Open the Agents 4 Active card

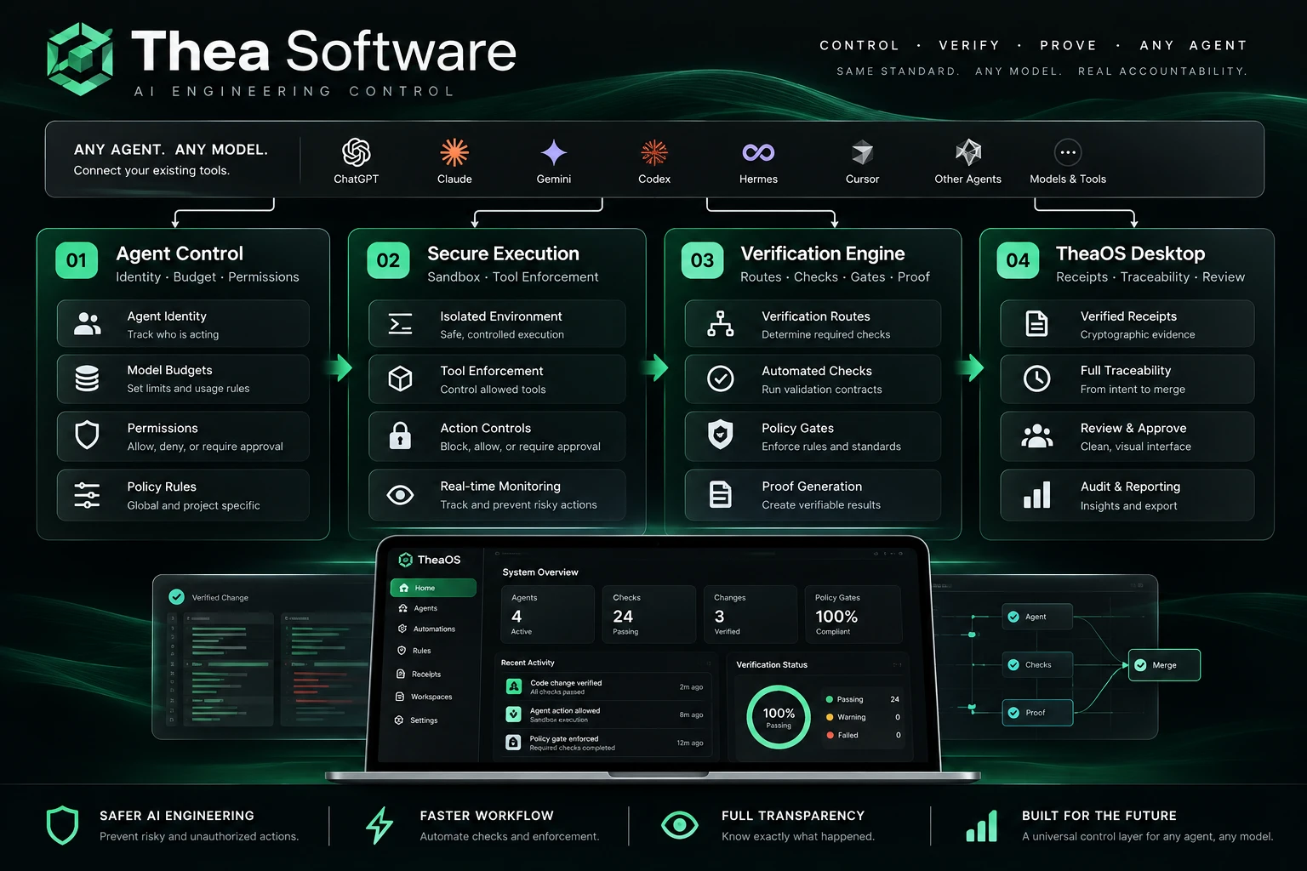click(547, 614)
